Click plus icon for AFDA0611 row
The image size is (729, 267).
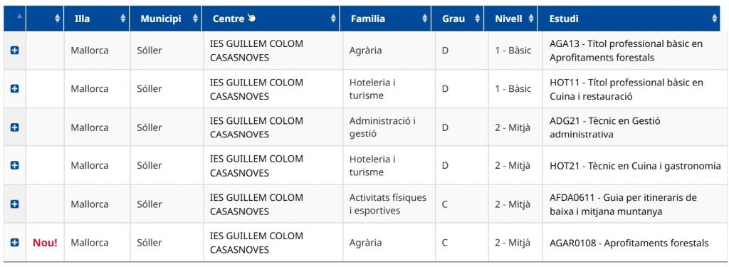[x=14, y=204]
